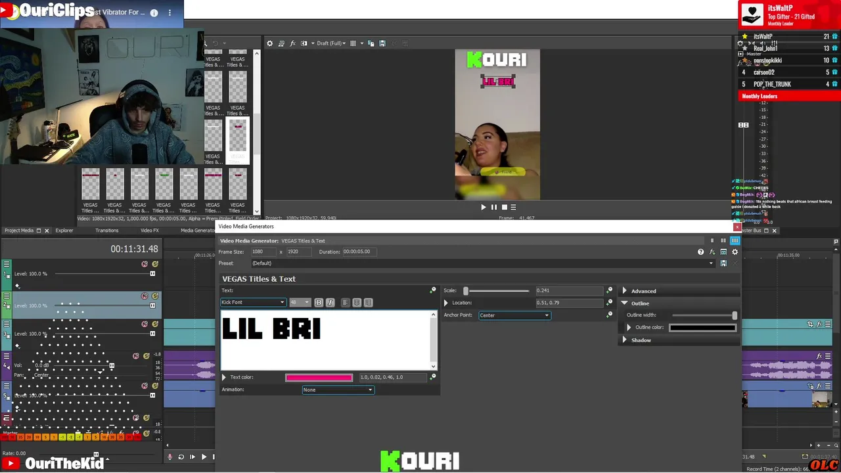Collapse the Outline section
Viewport: 841px width, 473px height.
pyautogui.click(x=625, y=304)
